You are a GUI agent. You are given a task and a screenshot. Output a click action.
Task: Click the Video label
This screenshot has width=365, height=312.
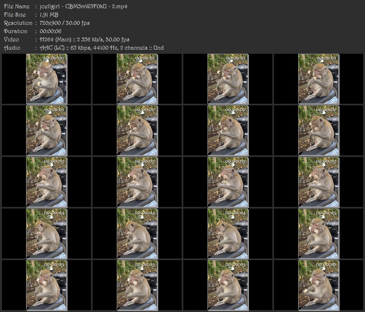click(11, 39)
